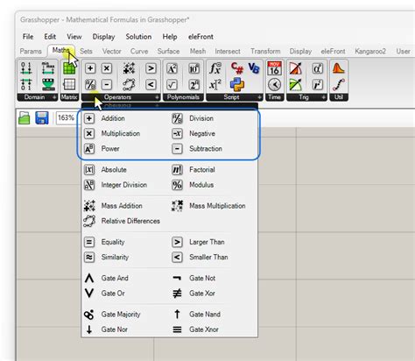415x361 pixels.
Task: Expand the Script panel with its plus
Action: (259, 97)
